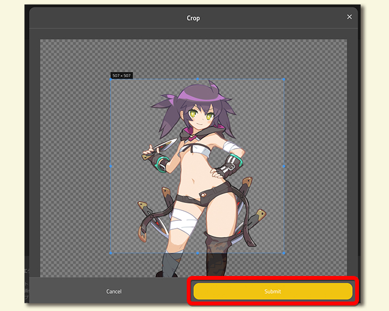Click the bottom-edge middle crop handle

[x=197, y=253]
